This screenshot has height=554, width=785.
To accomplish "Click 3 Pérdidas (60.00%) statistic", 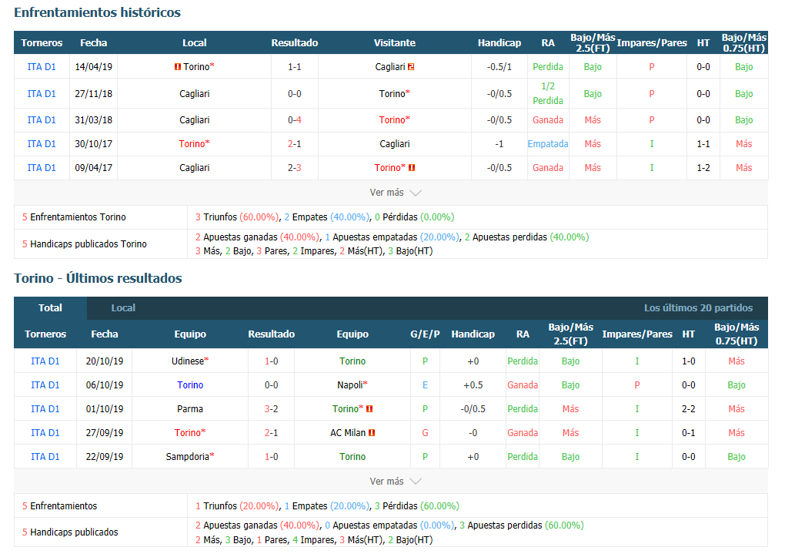I will click(416, 506).
